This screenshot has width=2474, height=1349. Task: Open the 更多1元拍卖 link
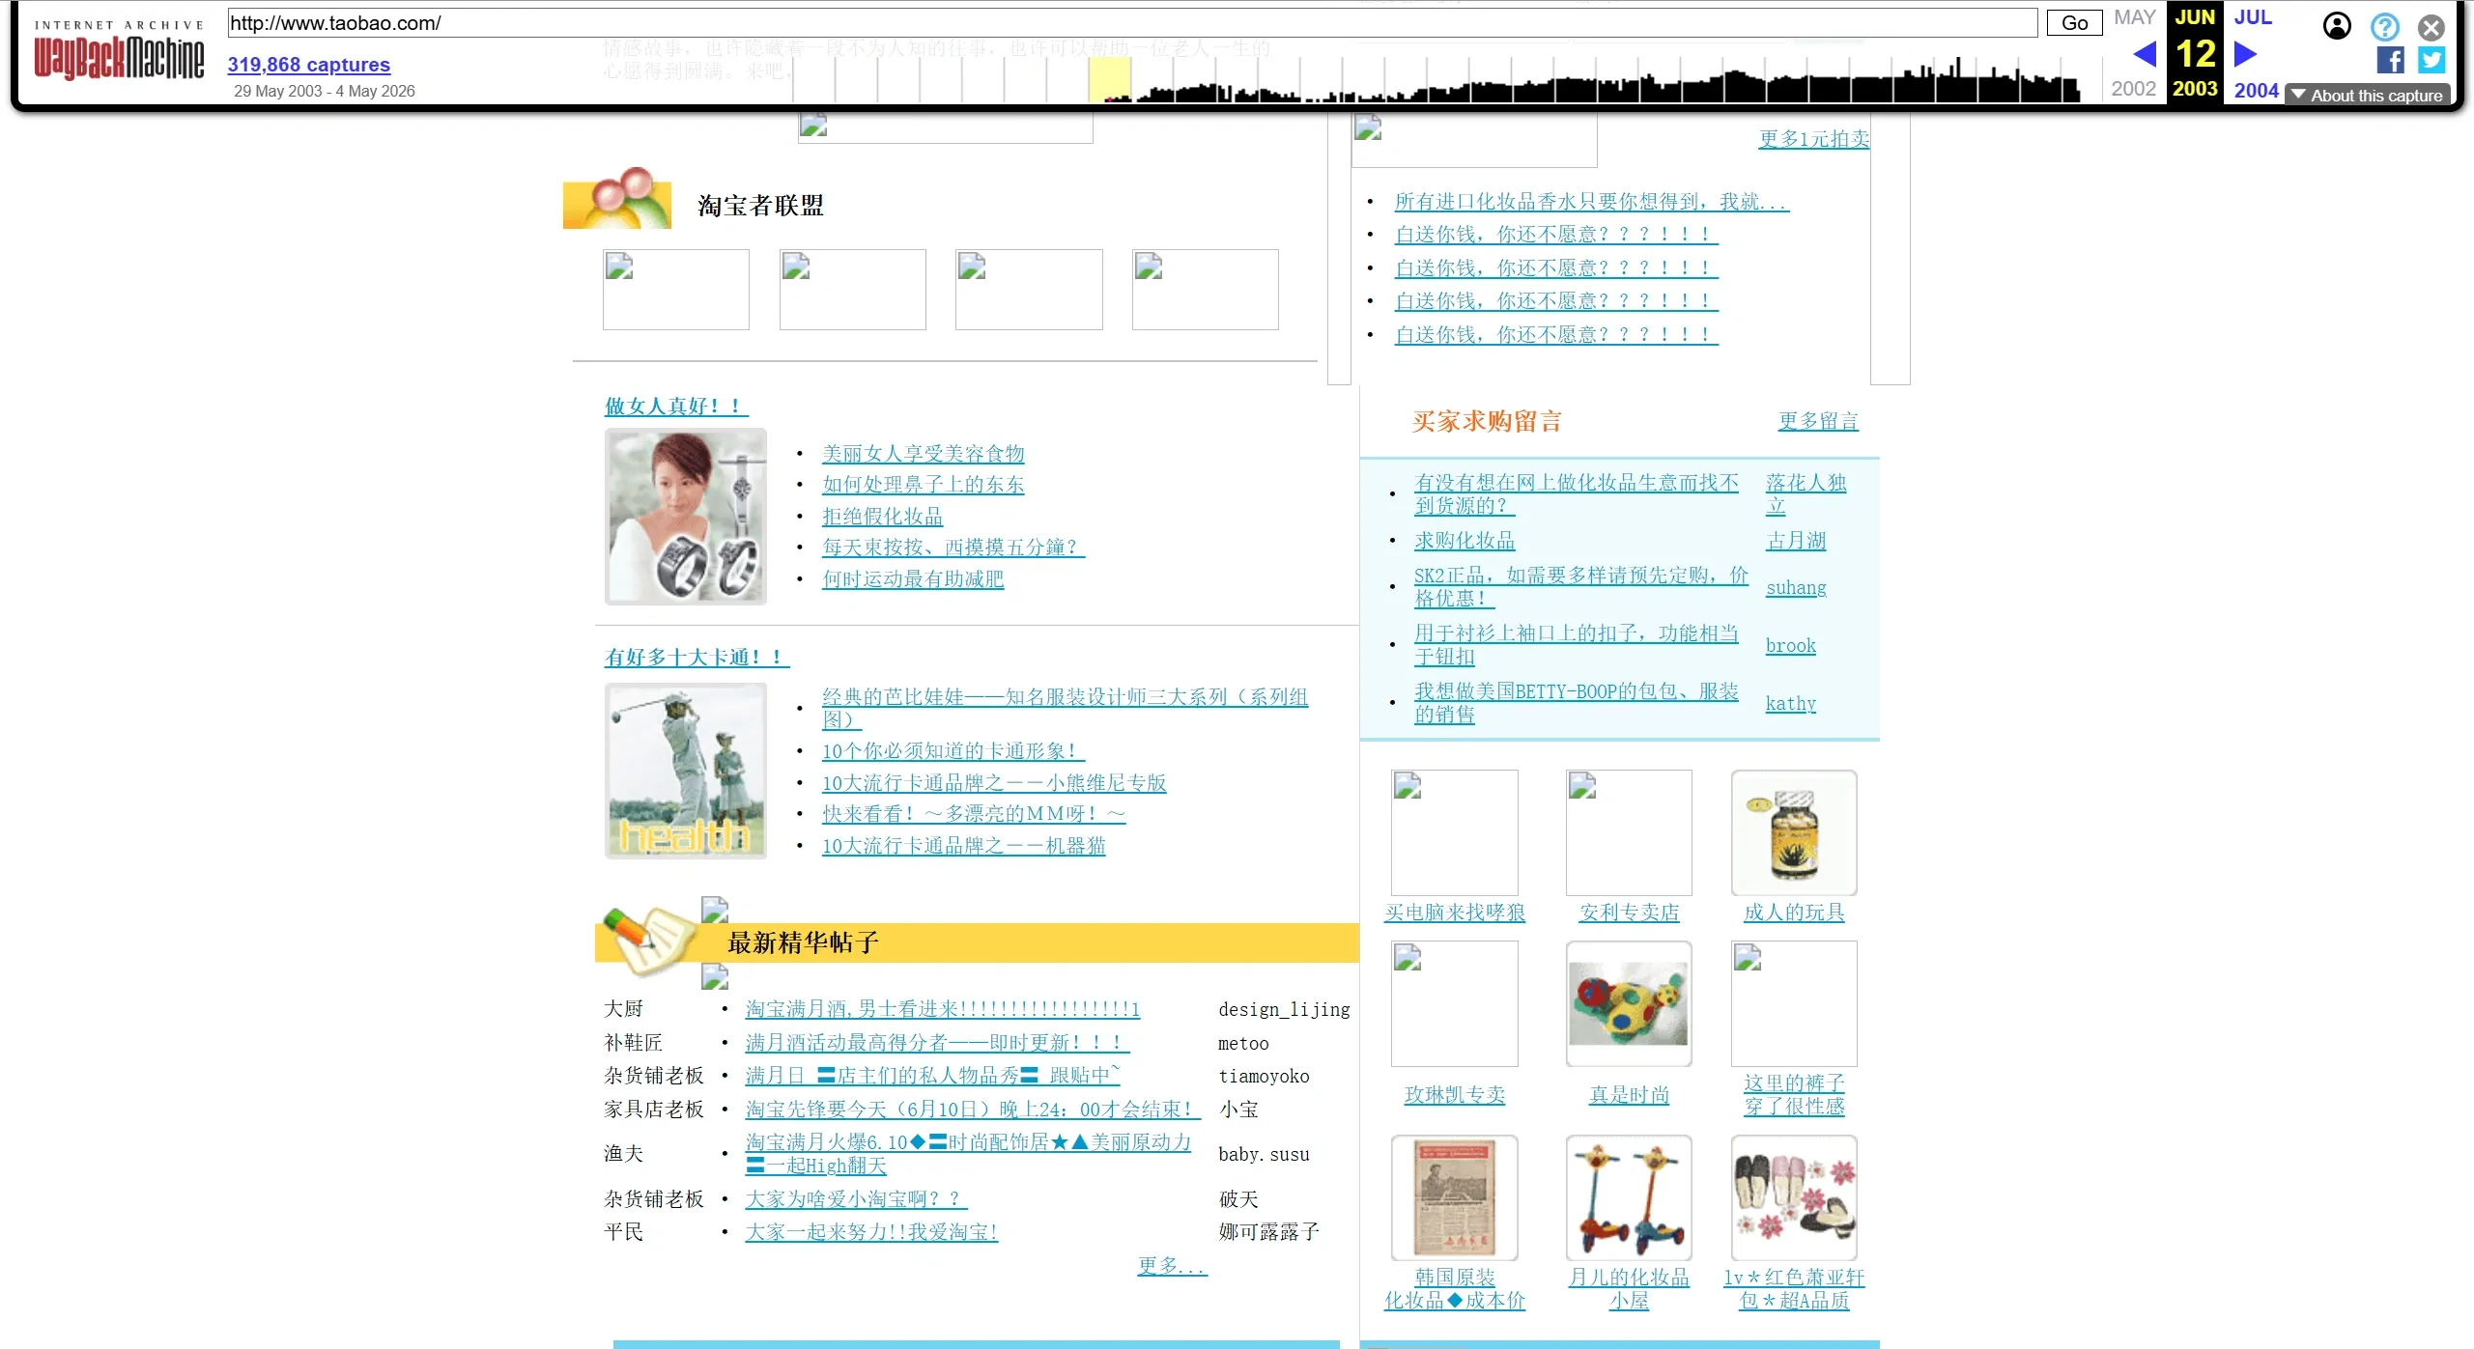point(1813,139)
